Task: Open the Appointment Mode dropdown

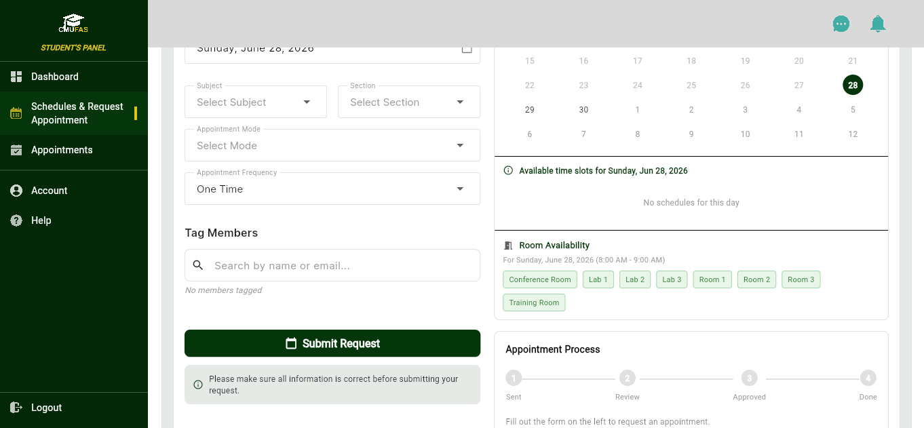Action: point(332,145)
